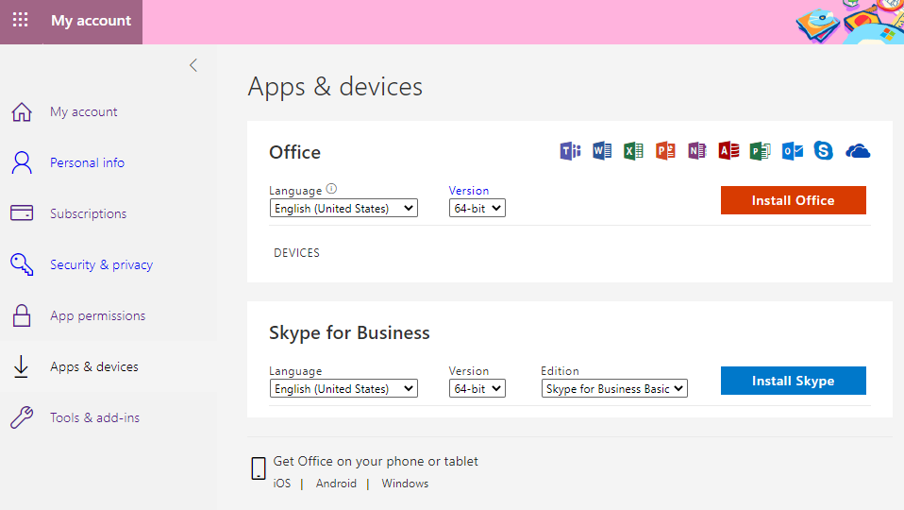Click the Access icon
Image resolution: width=904 pixels, height=510 pixels.
pos(728,151)
